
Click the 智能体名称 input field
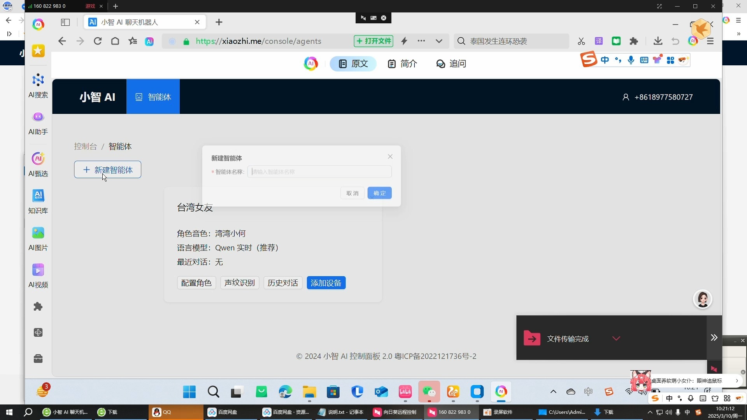click(319, 172)
